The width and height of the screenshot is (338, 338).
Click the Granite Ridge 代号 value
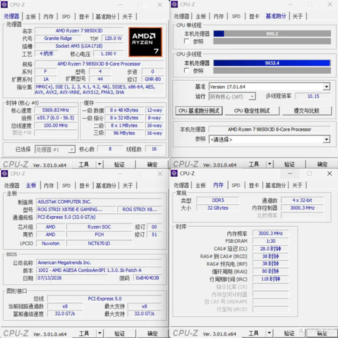58,38
